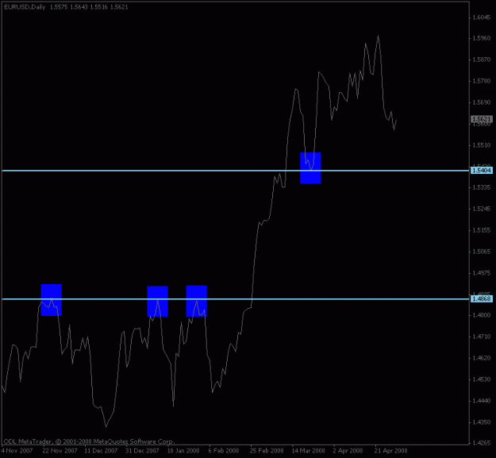Viewport: 496px width, 458px height.
Task: Click the 1.5690 price axis label
Action: point(482,102)
